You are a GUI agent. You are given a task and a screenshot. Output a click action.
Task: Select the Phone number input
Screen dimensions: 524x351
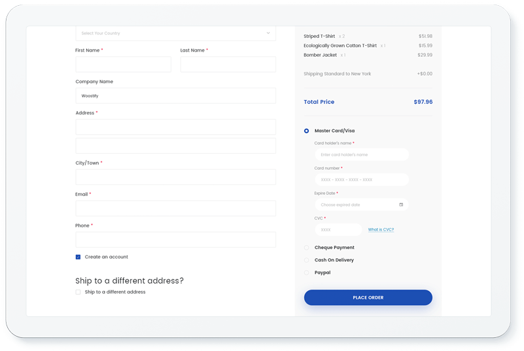pyautogui.click(x=175, y=240)
